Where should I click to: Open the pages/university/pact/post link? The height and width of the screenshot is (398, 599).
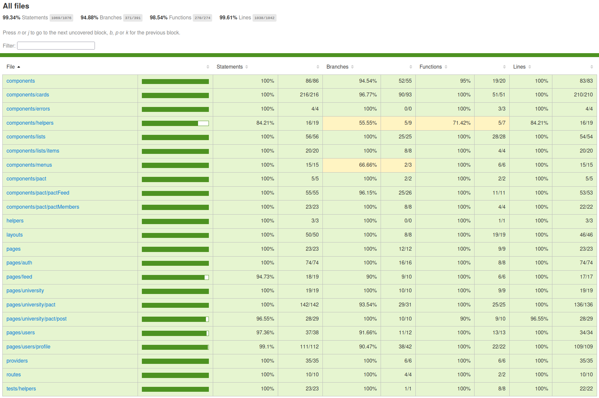coord(36,319)
